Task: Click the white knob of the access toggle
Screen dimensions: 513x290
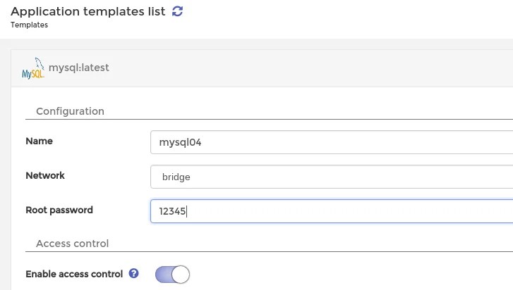Action: (x=181, y=274)
